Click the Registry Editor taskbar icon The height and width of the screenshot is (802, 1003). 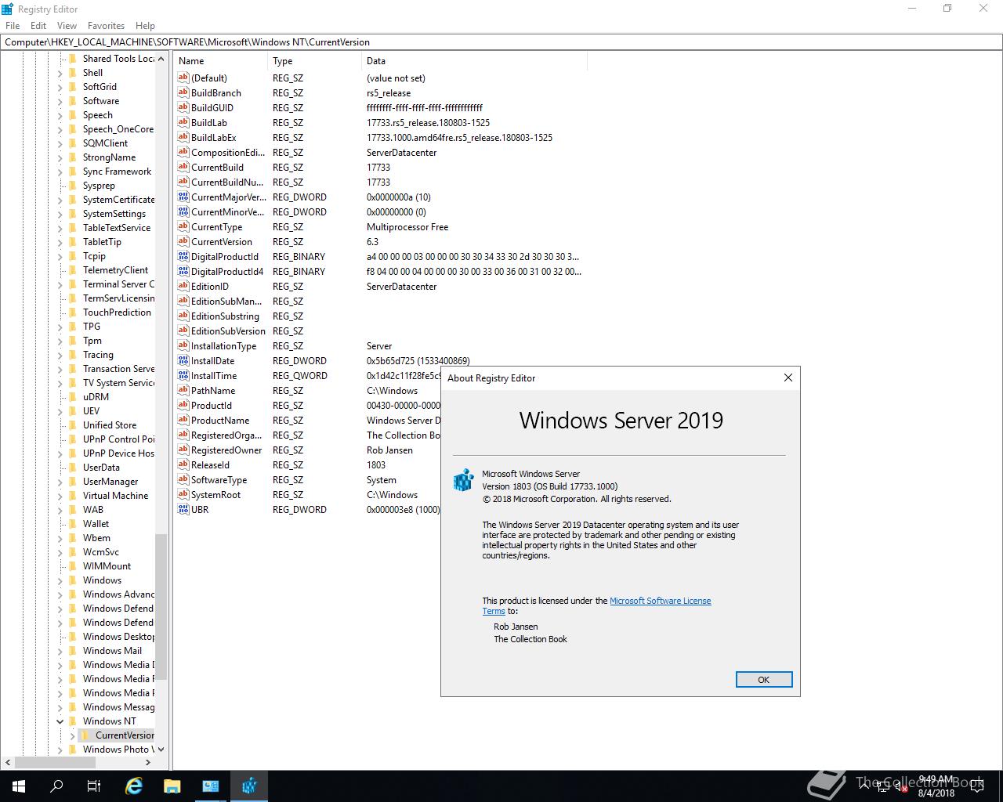249,786
